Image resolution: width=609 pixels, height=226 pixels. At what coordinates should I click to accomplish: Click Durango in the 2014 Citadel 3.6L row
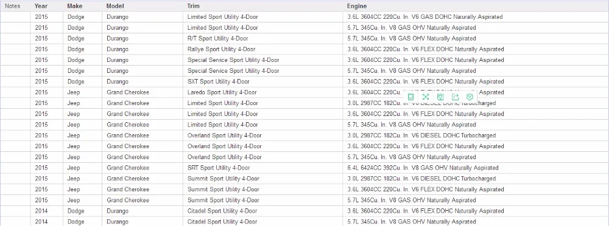click(118, 211)
